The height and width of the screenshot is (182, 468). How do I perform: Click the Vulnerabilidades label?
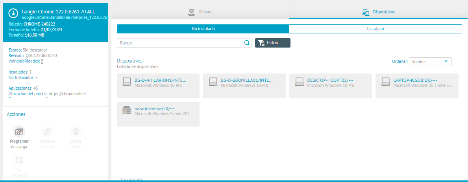tap(24, 61)
